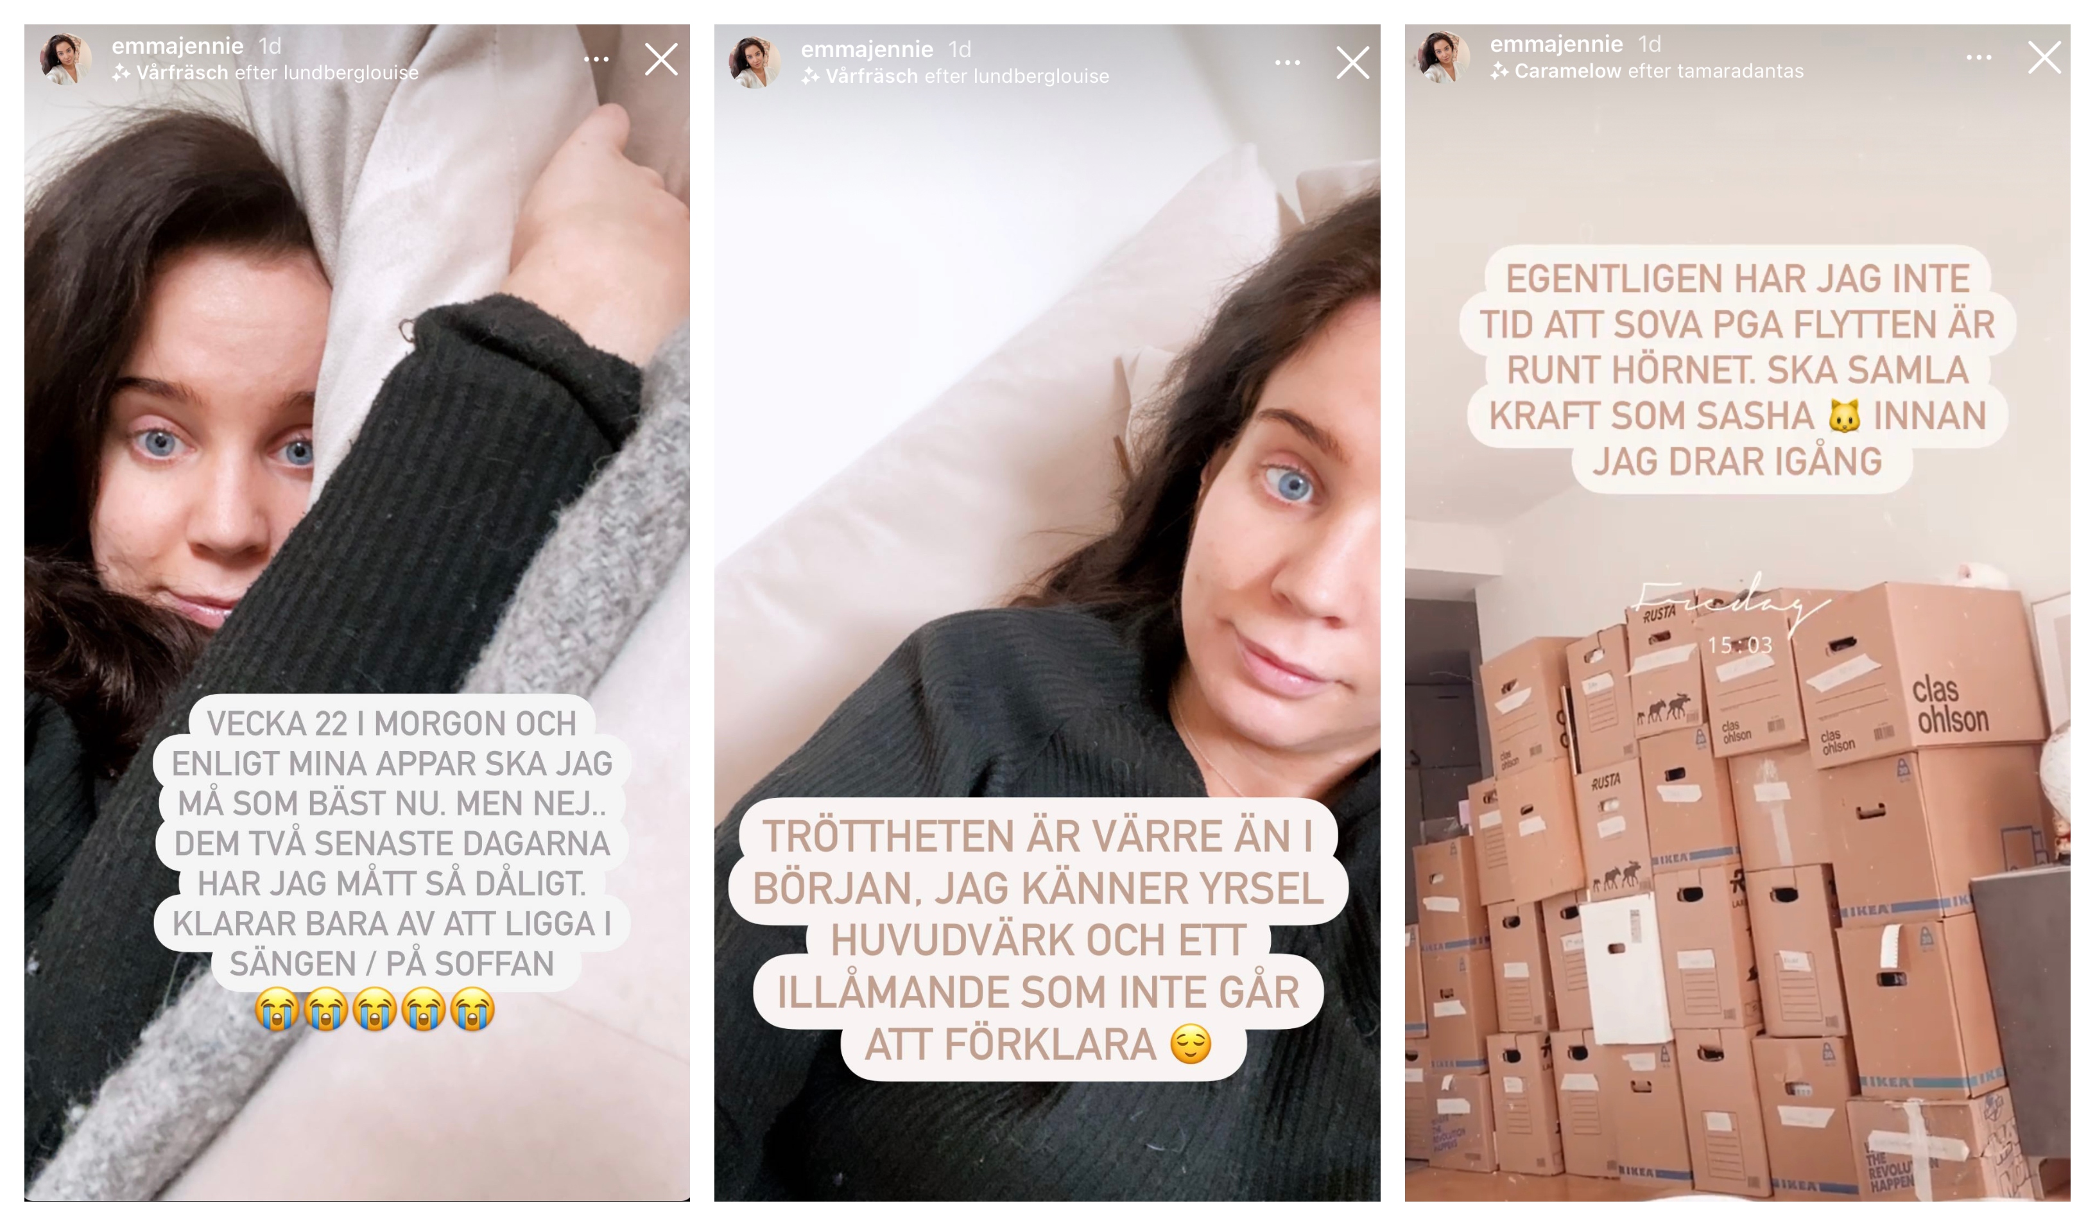This screenshot has height=1226, width=2095.
Task: Click the profile avatar on the first story
Action: point(65,59)
